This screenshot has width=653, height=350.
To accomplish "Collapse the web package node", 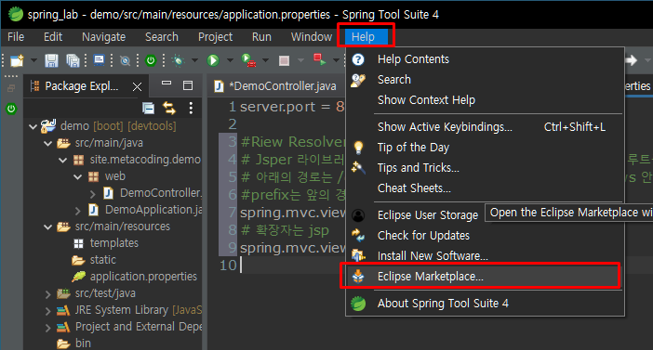I will (78, 176).
